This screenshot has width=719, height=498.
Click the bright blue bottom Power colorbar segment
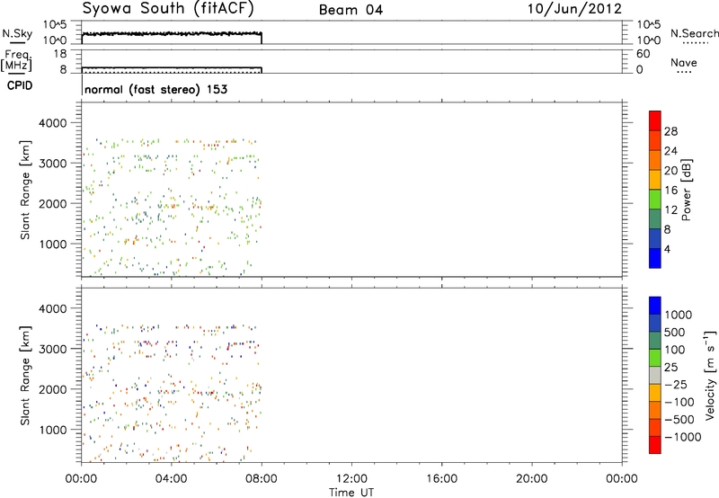[x=655, y=258]
